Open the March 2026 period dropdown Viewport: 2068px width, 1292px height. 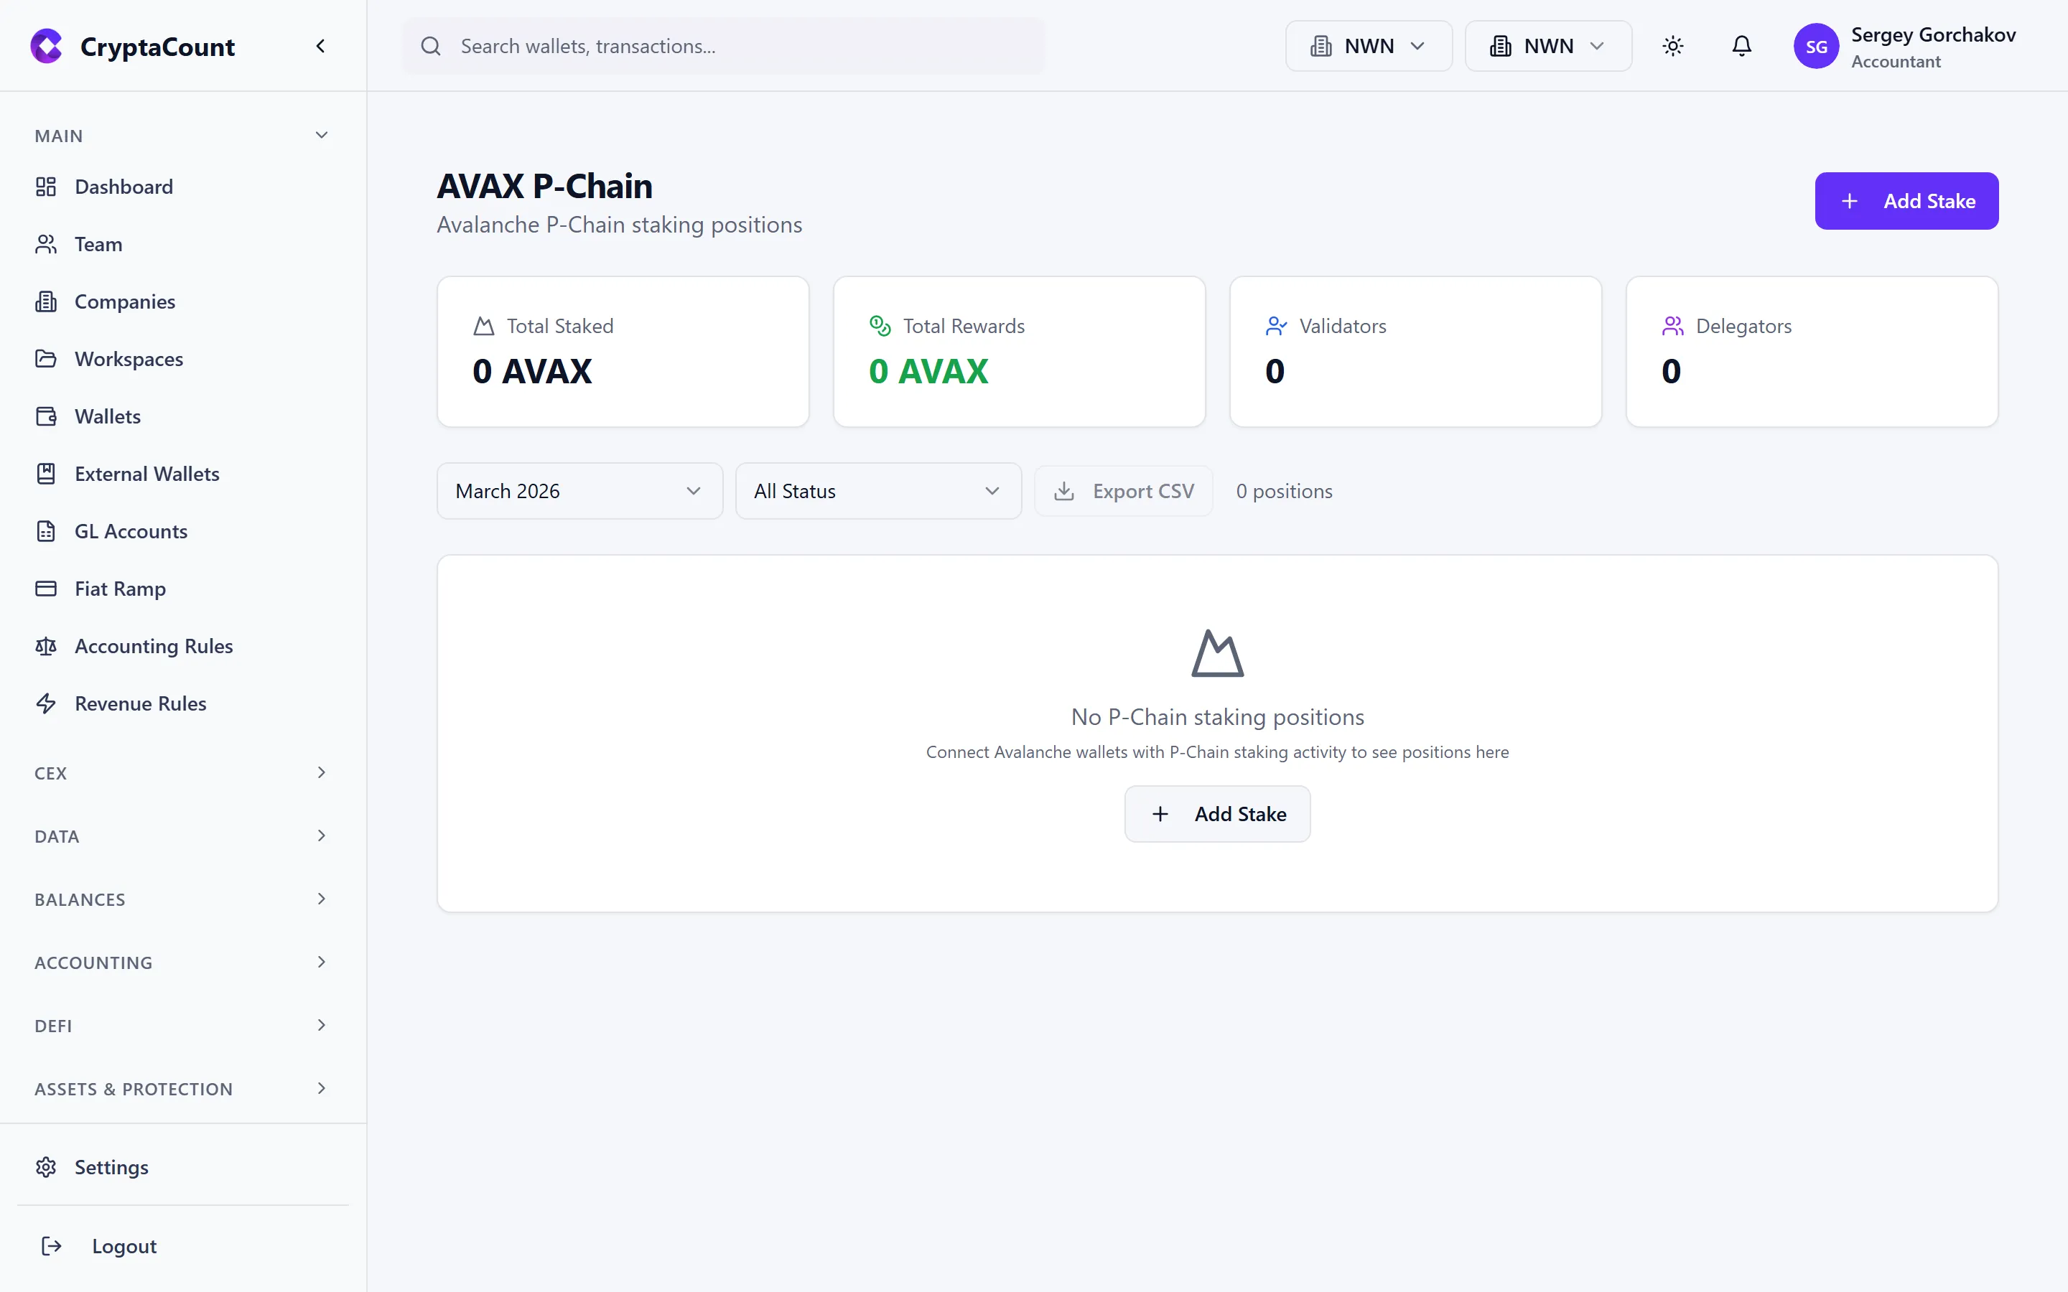click(x=579, y=492)
